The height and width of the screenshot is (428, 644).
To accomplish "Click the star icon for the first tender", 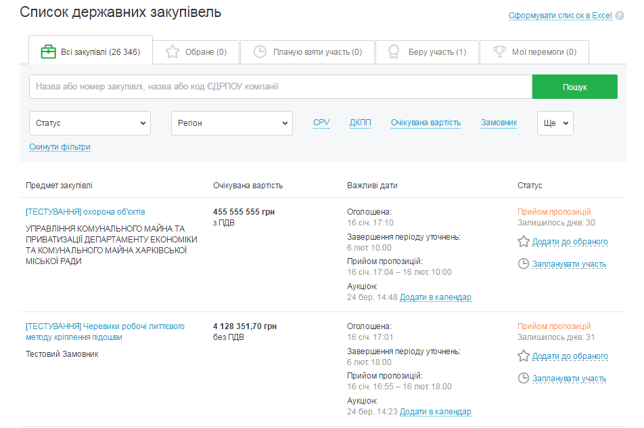I will click(523, 242).
